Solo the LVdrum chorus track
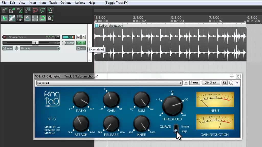Screen dimensions: 262x147 (x=84, y=37)
